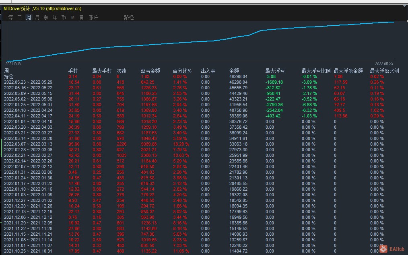
Task: Switch to the 综 summary tab
Action: 10,17
